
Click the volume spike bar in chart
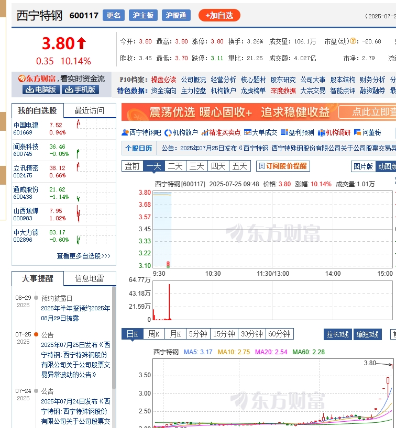[169, 302]
